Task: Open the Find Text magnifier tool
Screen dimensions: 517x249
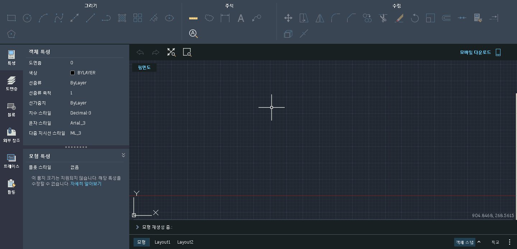Action: coord(194,34)
